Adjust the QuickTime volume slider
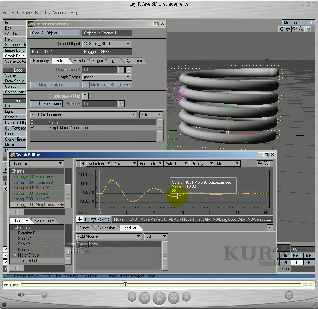The image size is (318, 309). pyautogui.click(x=44, y=295)
